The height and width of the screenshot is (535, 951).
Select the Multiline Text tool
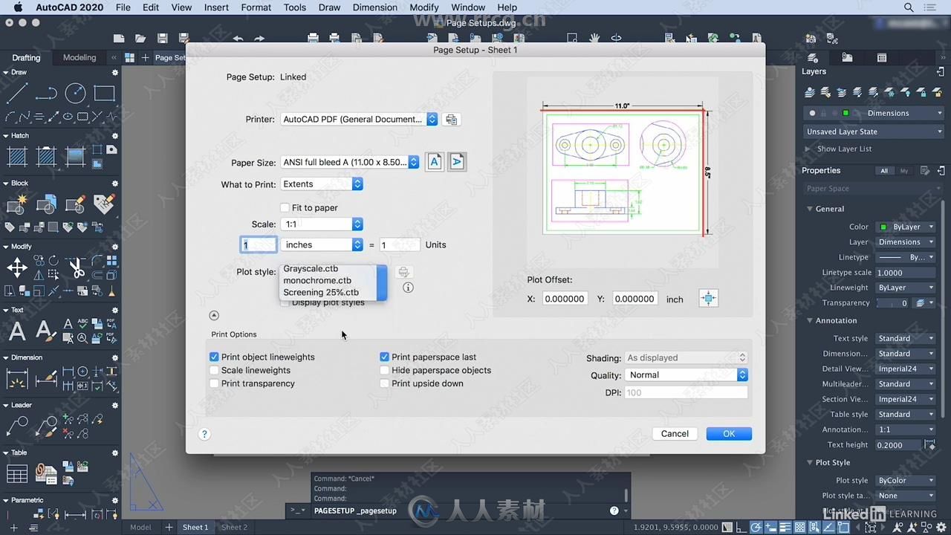(17, 331)
